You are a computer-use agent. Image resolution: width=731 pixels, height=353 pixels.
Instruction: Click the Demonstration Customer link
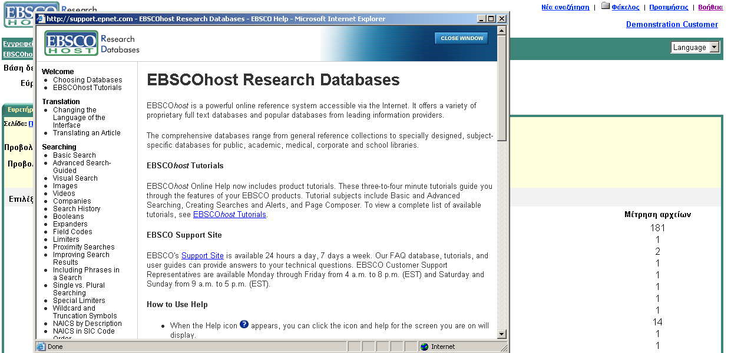pyautogui.click(x=672, y=25)
